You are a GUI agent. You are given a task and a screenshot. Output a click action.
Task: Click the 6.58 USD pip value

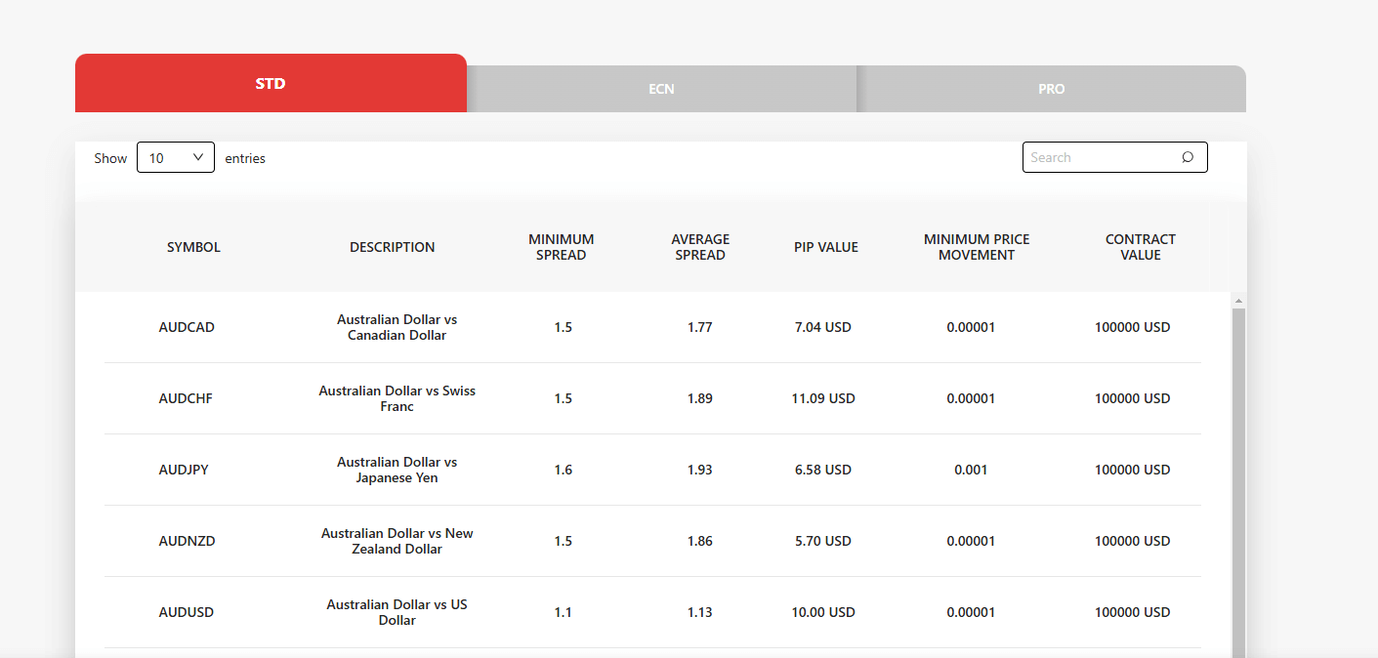pos(823,470)
